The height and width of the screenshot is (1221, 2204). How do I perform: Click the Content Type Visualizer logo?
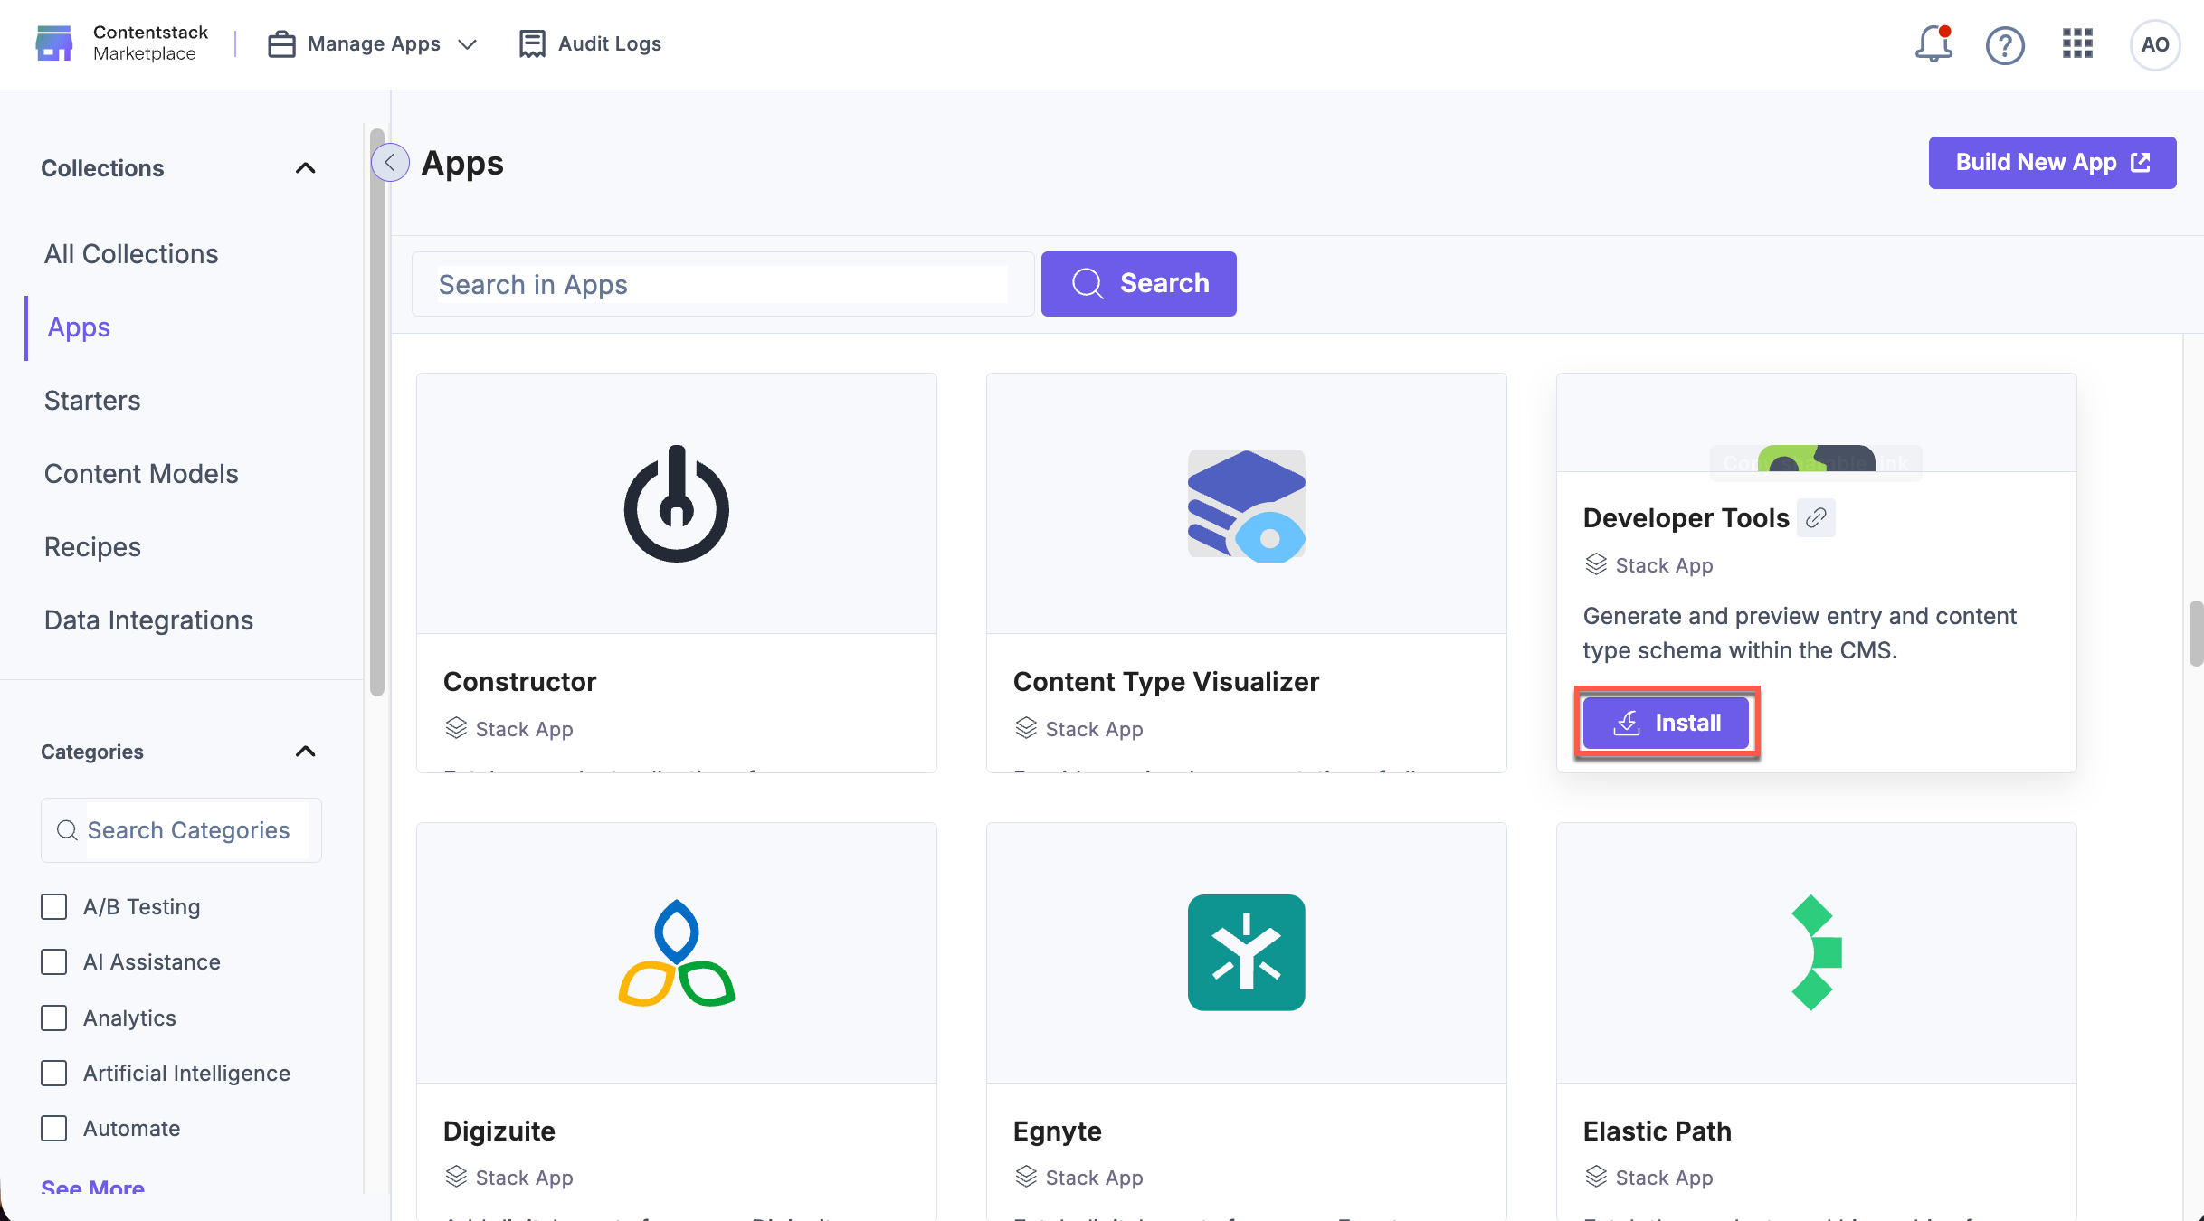pyautogui.click(x=1247, y=505)
